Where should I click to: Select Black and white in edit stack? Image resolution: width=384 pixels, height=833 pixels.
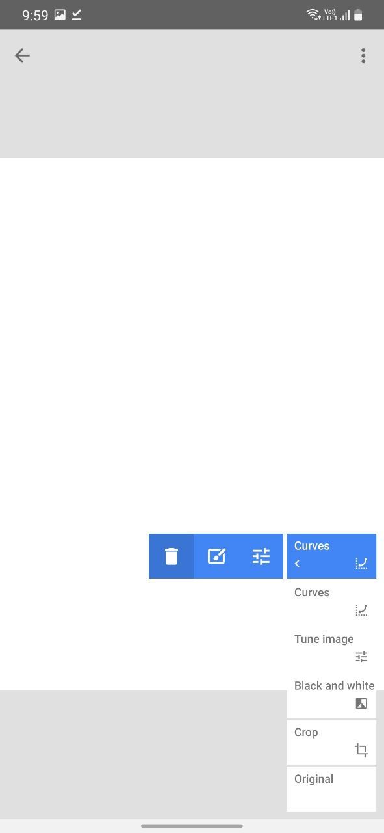[x=331, y=696]
